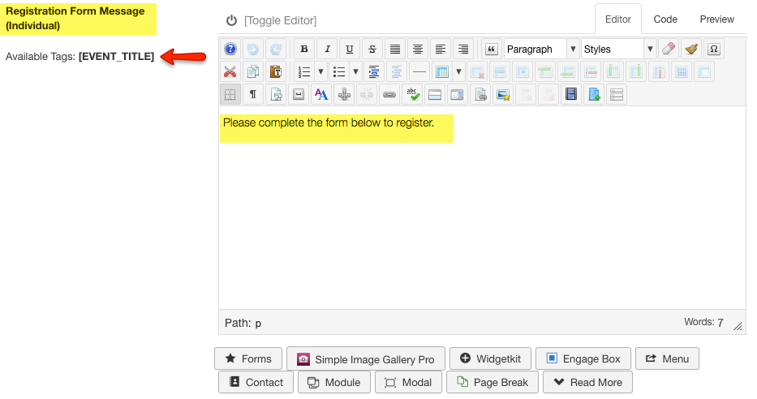Click Toggle Editor link
Image resolution: width=757 pixels, height=399 pixels.
pos(280,20)
